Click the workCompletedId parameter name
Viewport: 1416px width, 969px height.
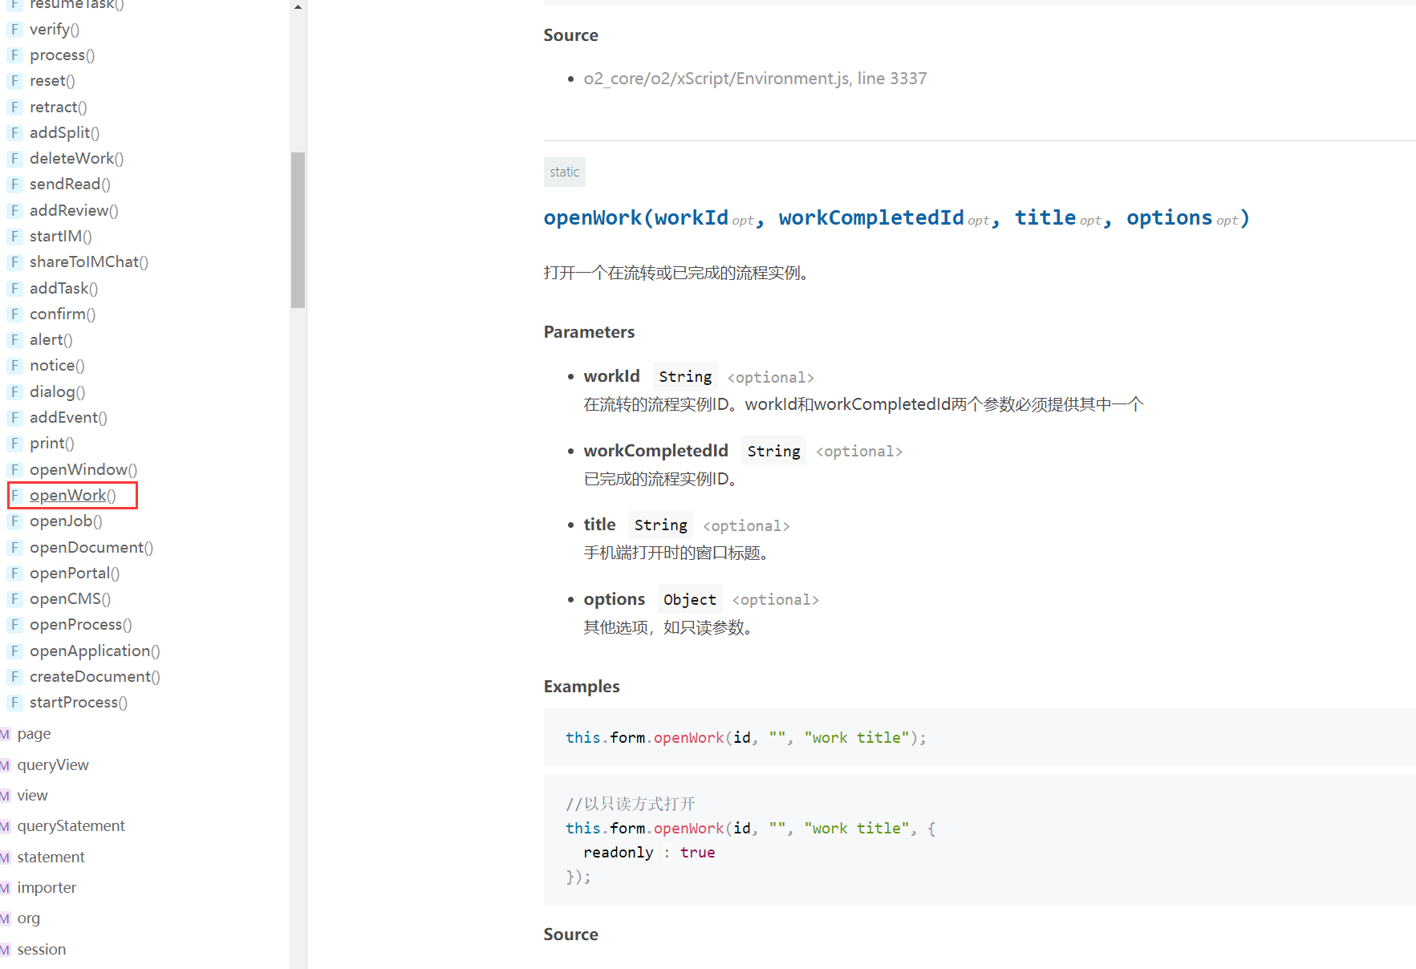click(x=656, y=451)
